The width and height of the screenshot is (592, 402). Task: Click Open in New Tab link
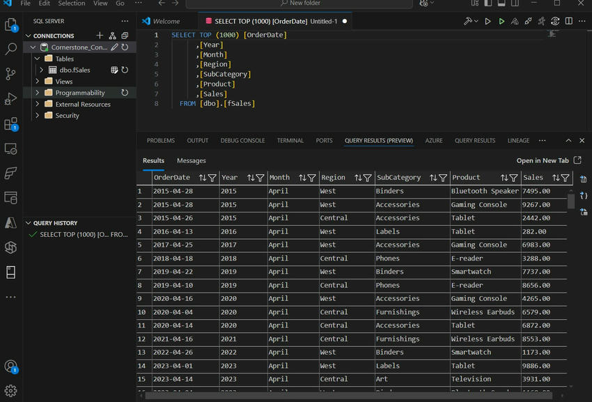[543, 161]
